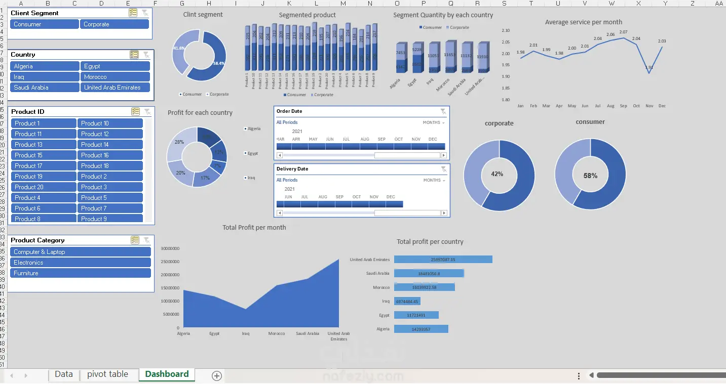Toggle multi-select on Country slicer

pos(134,55)
